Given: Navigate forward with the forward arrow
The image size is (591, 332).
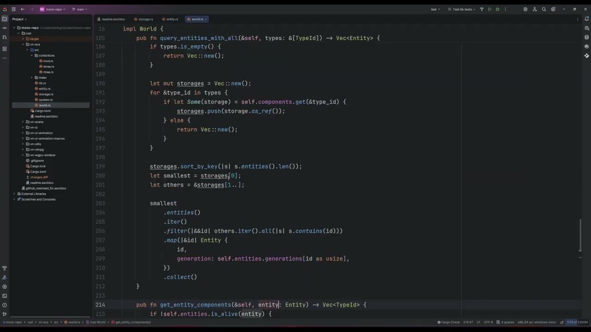Looking at the screenshot, I should [31, 9].
